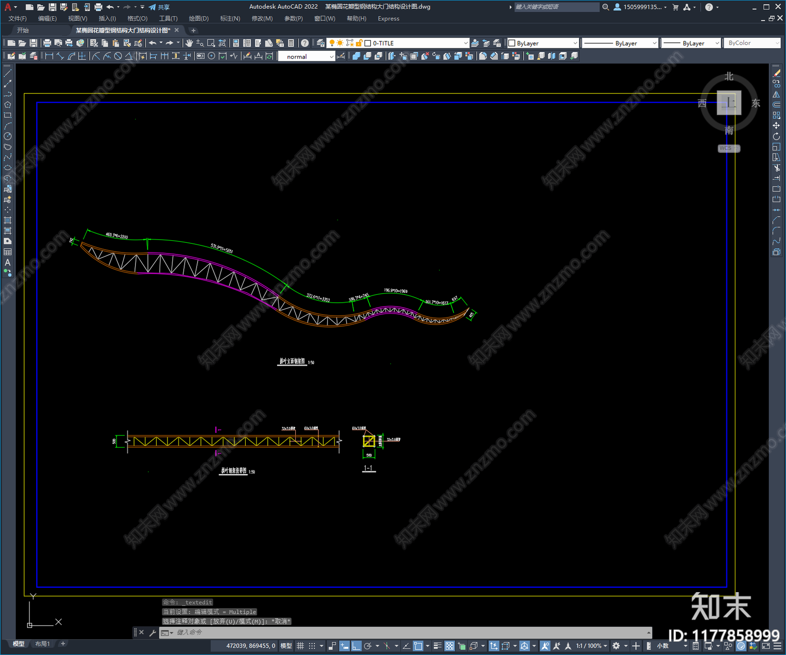This screenshot has height=655, width=786.
Task: Select the Revision Cloud tool
Action: pyautogui.click(x=7, y=147)
